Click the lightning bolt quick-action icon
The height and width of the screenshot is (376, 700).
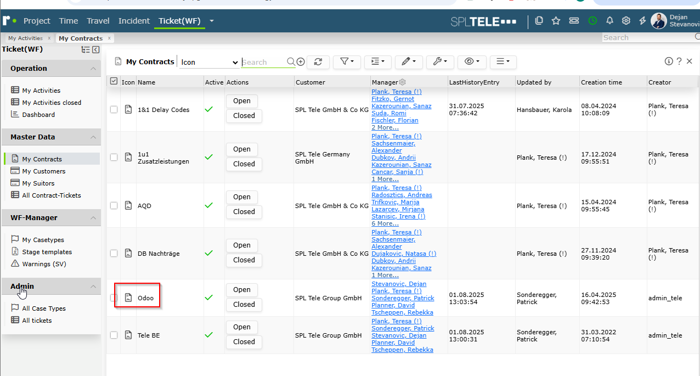642,21
